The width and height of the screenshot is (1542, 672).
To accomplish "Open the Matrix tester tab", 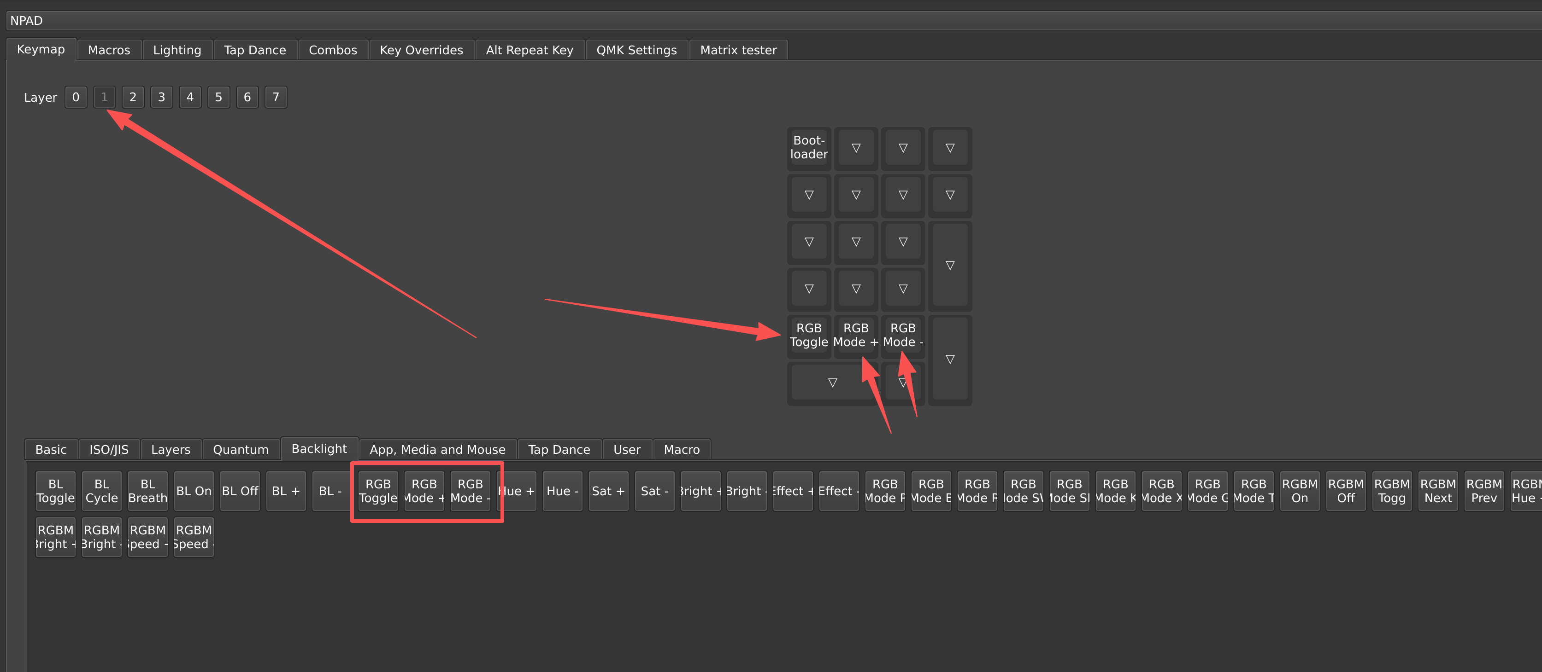I will coord(738,50).
